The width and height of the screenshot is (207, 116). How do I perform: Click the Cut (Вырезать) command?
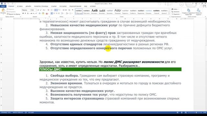click(x=10, y=9)
